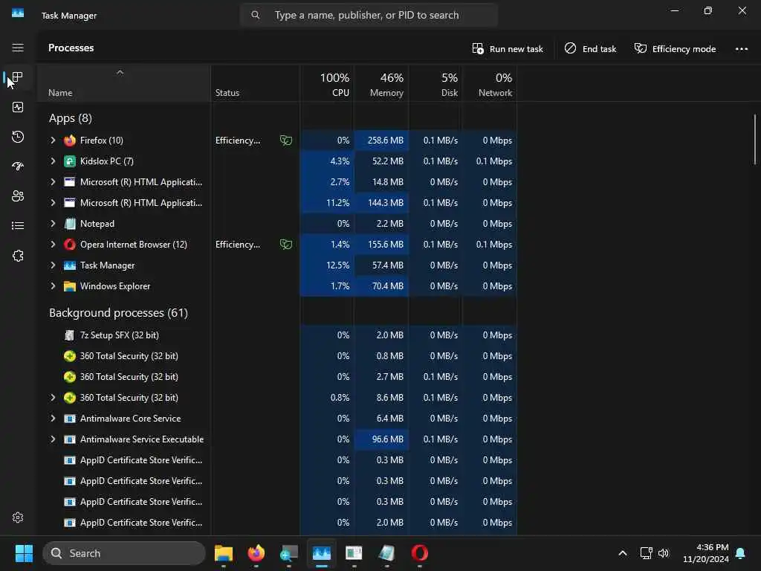Open Firefox from the taskbar
The image size is (761, 571).
coord(256,553)
